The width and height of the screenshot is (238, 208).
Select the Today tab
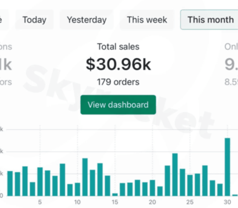click(x=34, y=20)
